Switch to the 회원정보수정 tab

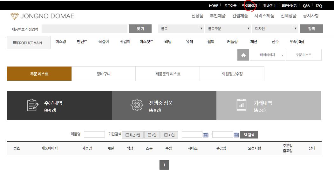tap(232, 74)
